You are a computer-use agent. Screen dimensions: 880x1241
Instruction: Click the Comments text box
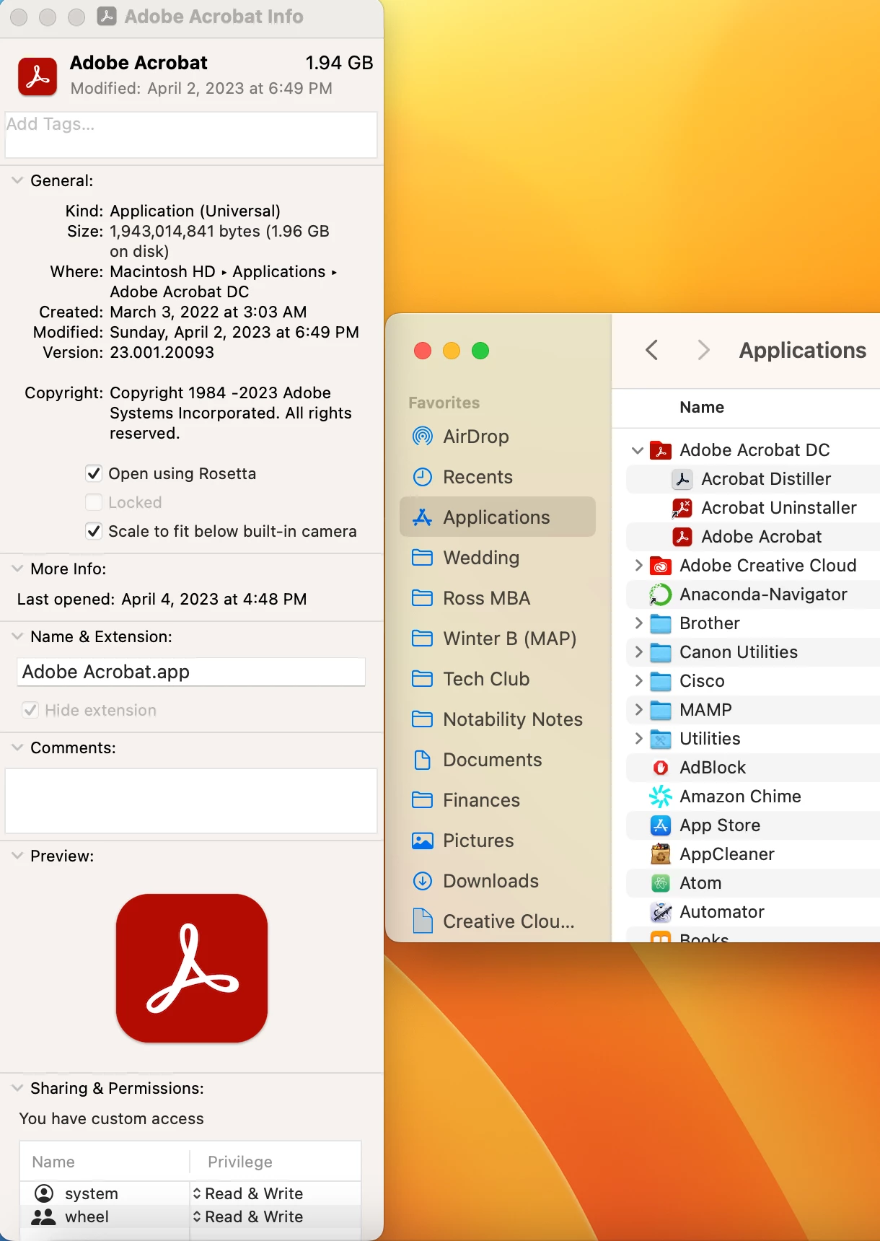tap(191, 801)
